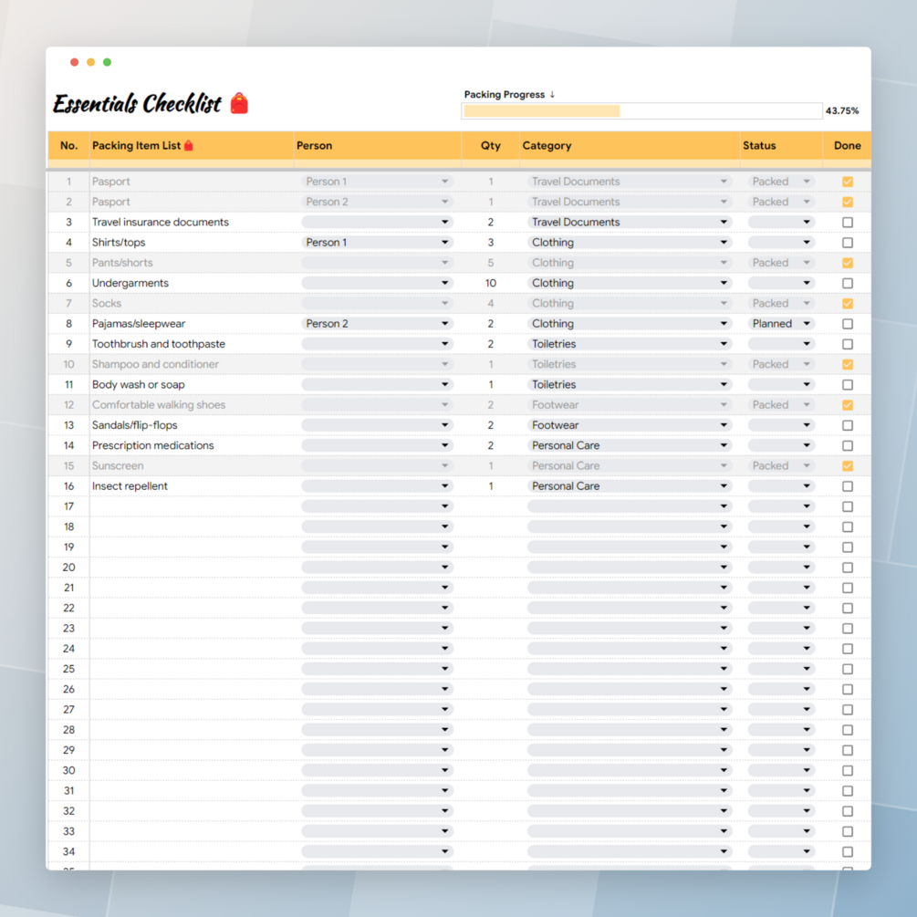917x917 pixels.
Task: Click the No. column header
Action: click(x=69, y=146)
